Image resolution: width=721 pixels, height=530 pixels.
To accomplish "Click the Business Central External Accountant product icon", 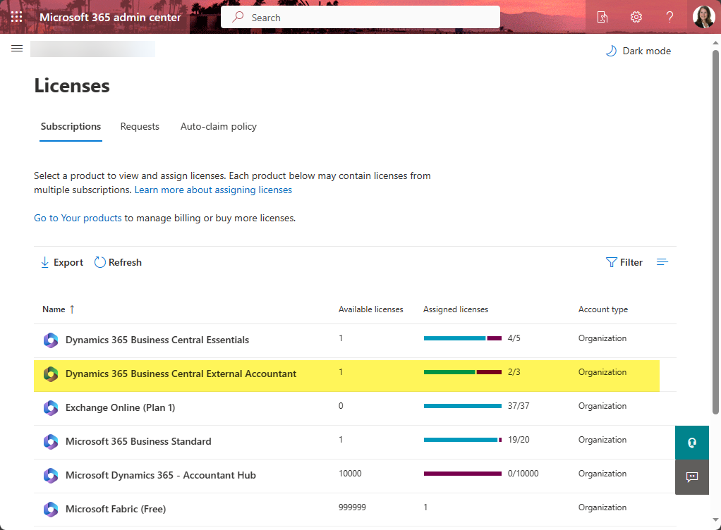I will (x=51, y=374).
